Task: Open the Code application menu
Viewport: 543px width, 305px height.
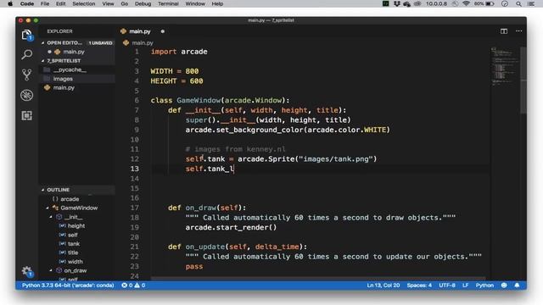Action: 27,3
